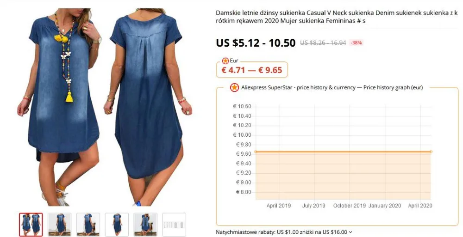This screenshot has height=237, width=463.
Task: Click the orange price history line
Action: coord(343,152)
